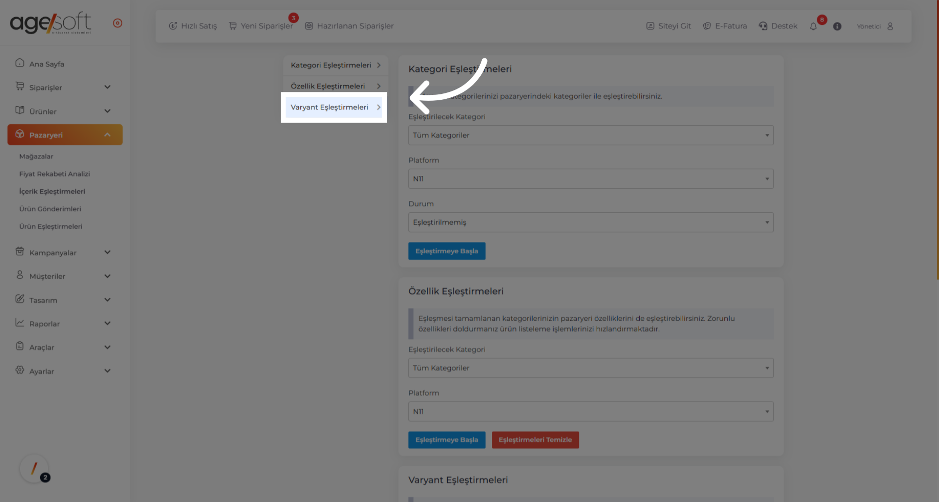Expand the Tasarım menu chevron

pyautogui.click(x=108, y=300)
